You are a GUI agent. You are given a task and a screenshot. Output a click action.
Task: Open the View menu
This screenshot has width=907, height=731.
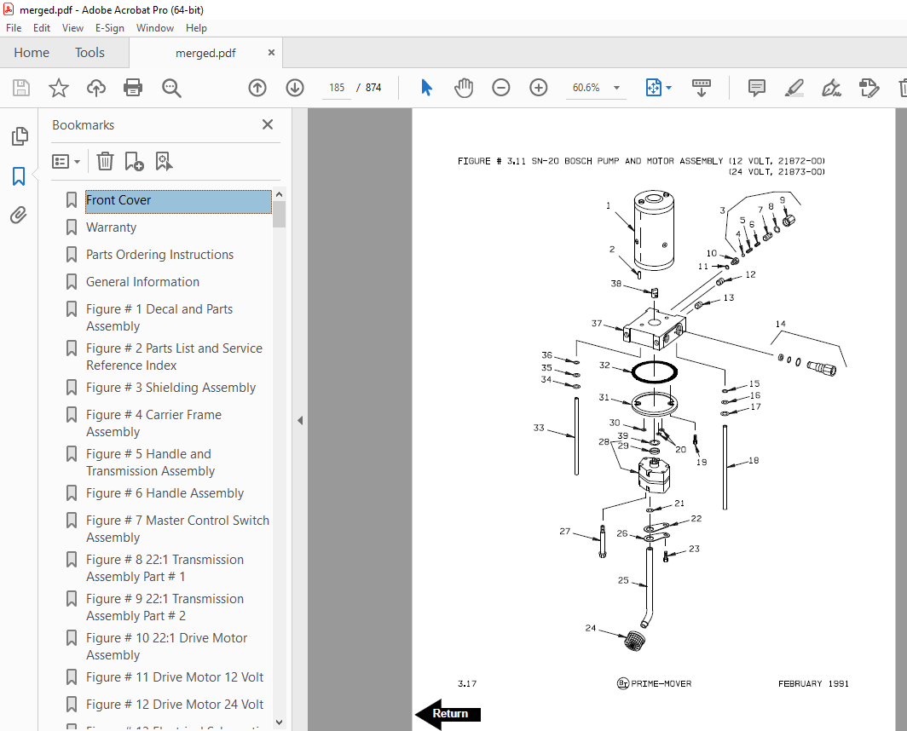click(x=72, y=28)
